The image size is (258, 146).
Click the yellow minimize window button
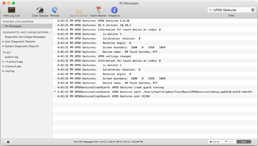pos(9,3)
